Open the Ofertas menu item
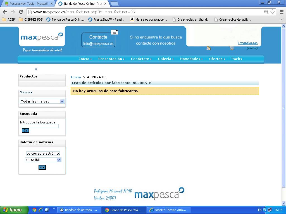The image size is (286, 214). click(216, 59)
